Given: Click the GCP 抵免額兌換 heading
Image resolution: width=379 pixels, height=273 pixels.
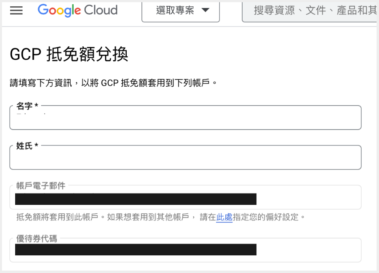Looking at the screenshot, I should click(69, 55).
